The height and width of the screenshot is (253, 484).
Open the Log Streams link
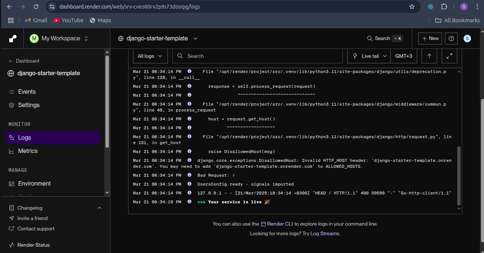click(325, 233)
